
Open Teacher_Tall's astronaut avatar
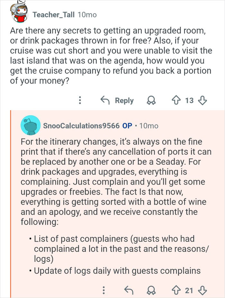pos(19,13)
